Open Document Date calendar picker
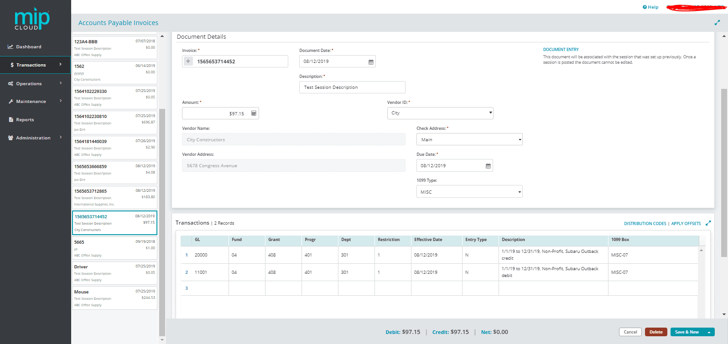The width and height of the screenshot is (728, 344). point(371,62)
